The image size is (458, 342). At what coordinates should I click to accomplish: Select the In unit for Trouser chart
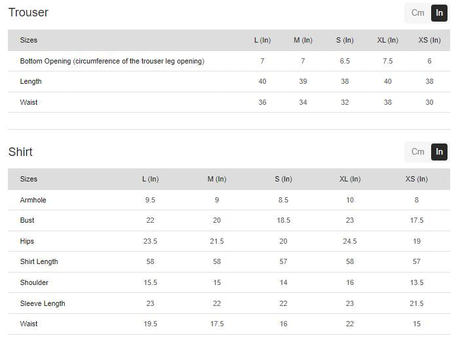point(439,12)
